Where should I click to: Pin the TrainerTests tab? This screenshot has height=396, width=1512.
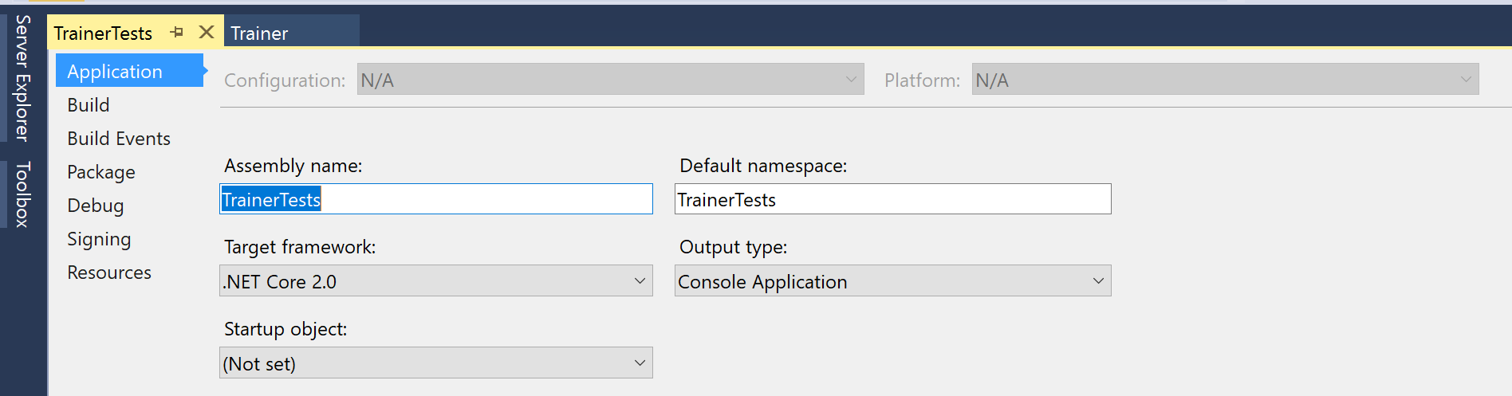point(177,33)
